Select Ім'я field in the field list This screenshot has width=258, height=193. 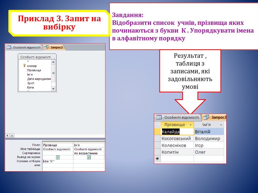30,74
